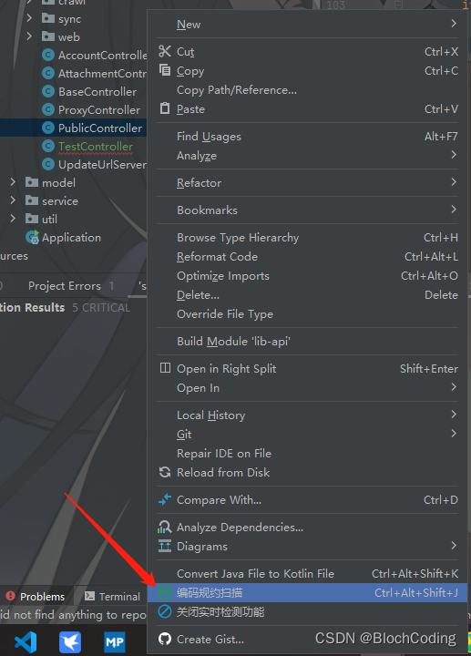
Task: Click the TestController file name
Action: pyautogui.click(x=96, y=147)
